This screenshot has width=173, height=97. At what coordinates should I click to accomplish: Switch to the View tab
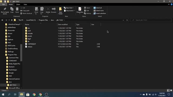pos(25,4)
